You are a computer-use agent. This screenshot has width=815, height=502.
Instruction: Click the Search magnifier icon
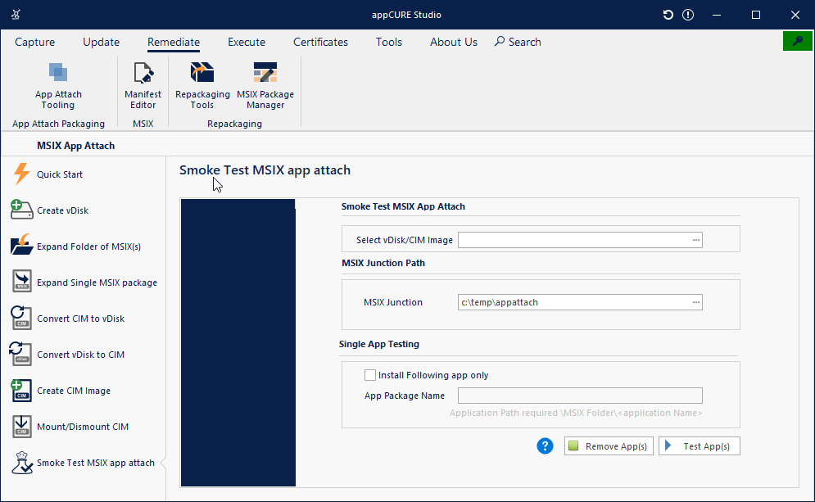tap(500, 41)
